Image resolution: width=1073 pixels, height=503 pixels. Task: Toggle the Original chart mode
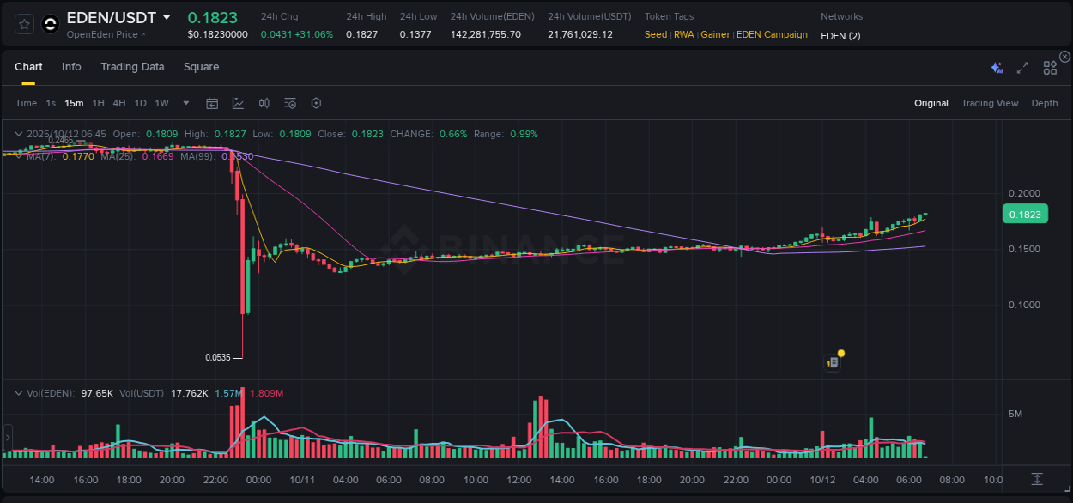(931, 103)
